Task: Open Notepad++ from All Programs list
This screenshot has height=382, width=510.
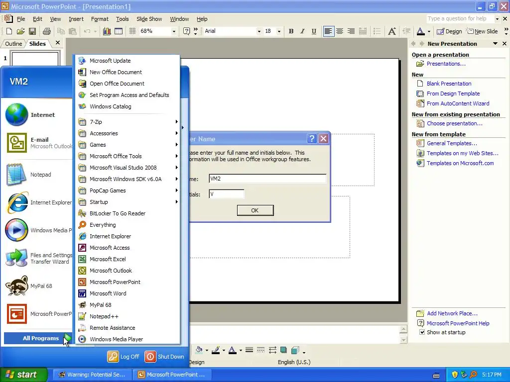Action: point(104,316)
